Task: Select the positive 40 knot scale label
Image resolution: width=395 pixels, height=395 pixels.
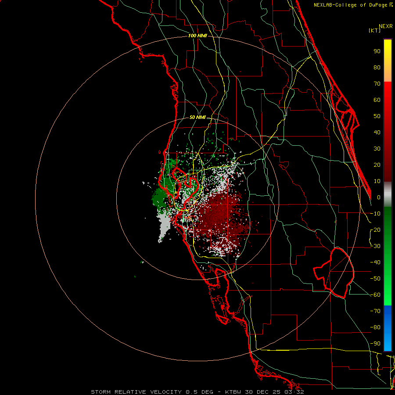Action: click(377, 133)
